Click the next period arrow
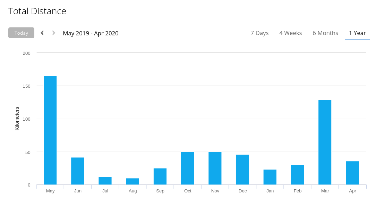The image size is (375, 199). click(54, 33)
